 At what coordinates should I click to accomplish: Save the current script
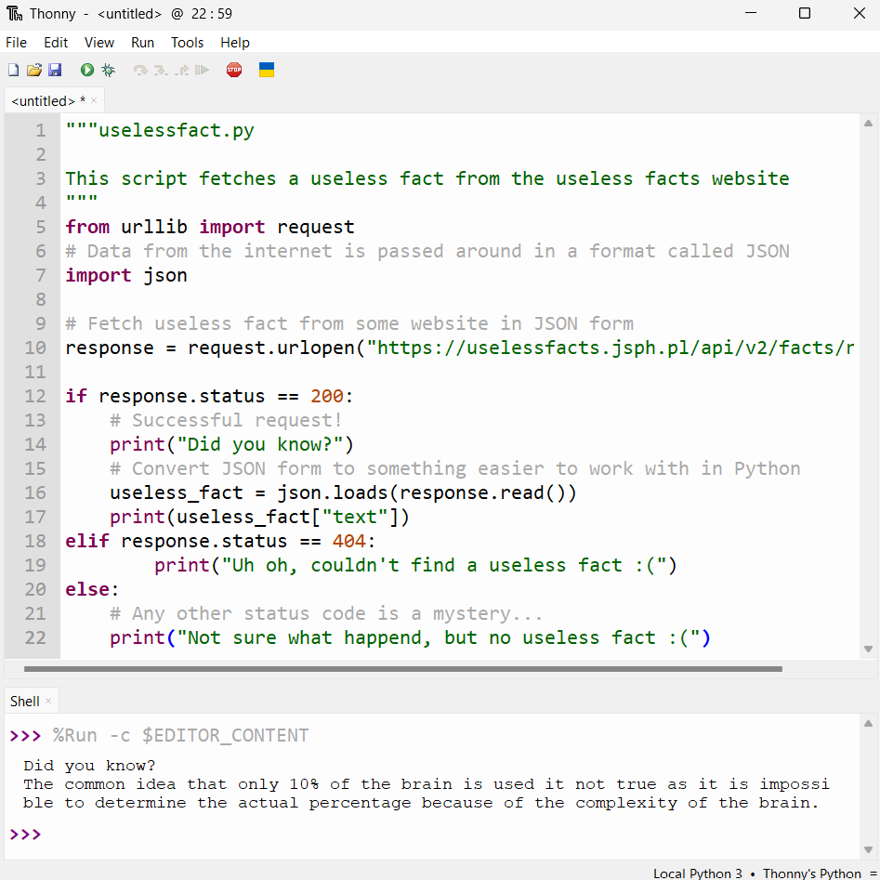pyautogui.click(x=56, y=70)
